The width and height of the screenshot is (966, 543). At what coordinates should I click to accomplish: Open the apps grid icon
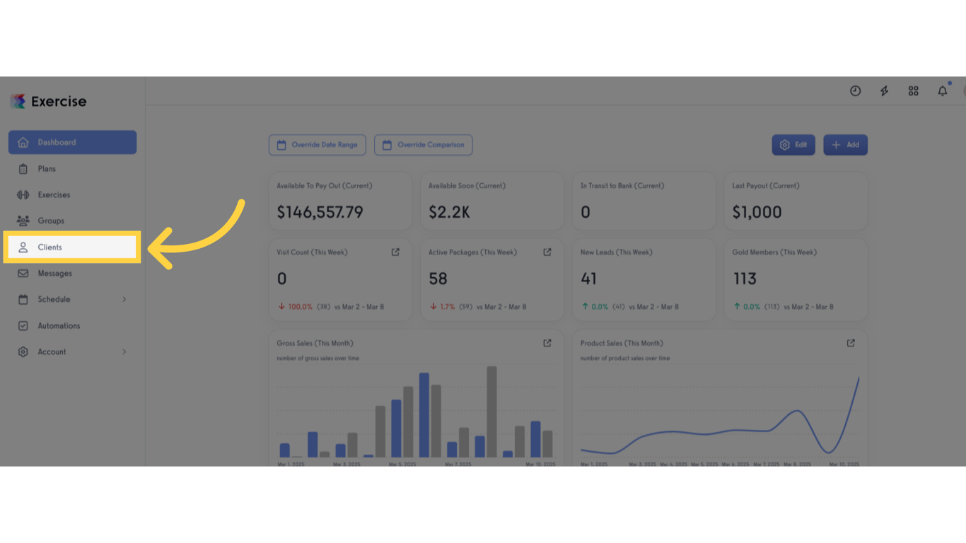[913, 91]
